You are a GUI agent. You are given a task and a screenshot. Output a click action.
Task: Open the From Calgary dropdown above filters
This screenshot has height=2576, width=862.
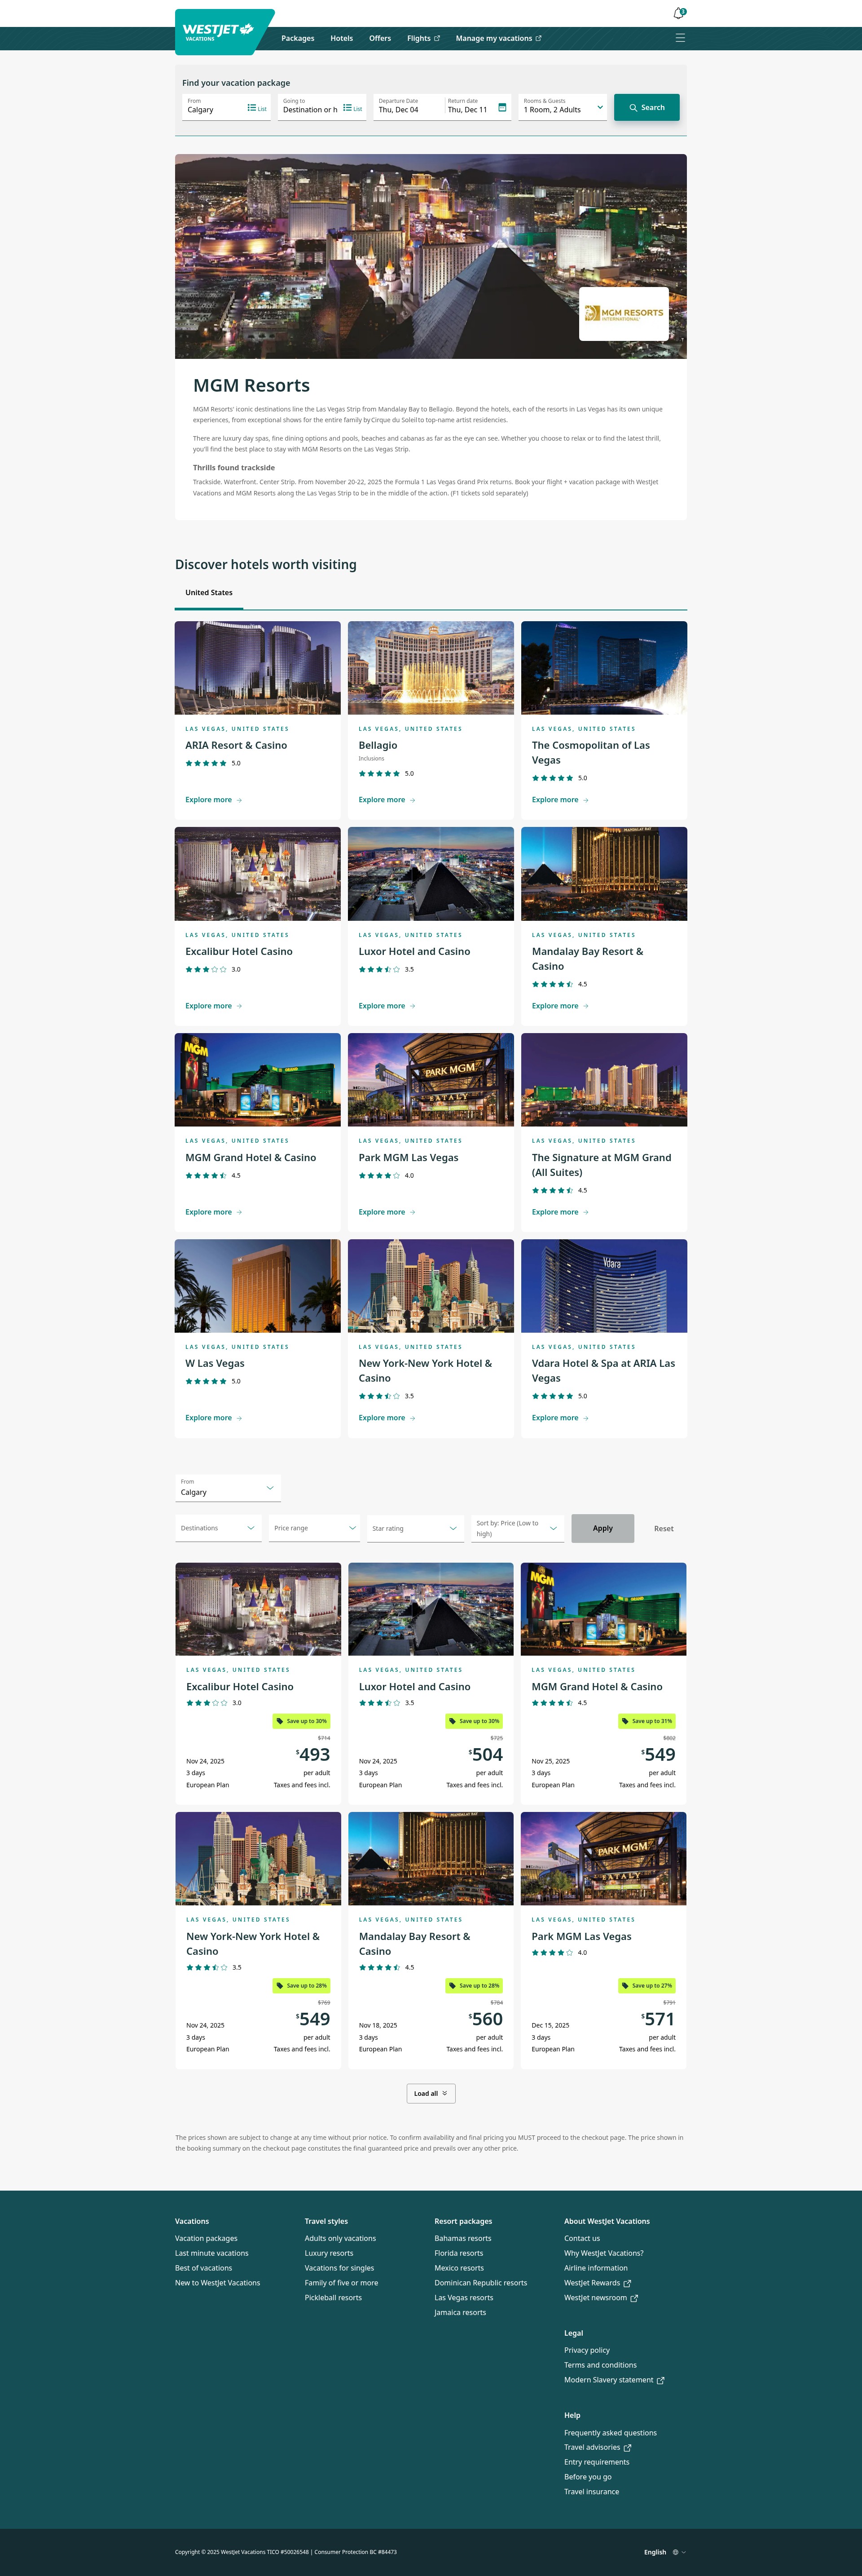tap(228, 1488)
